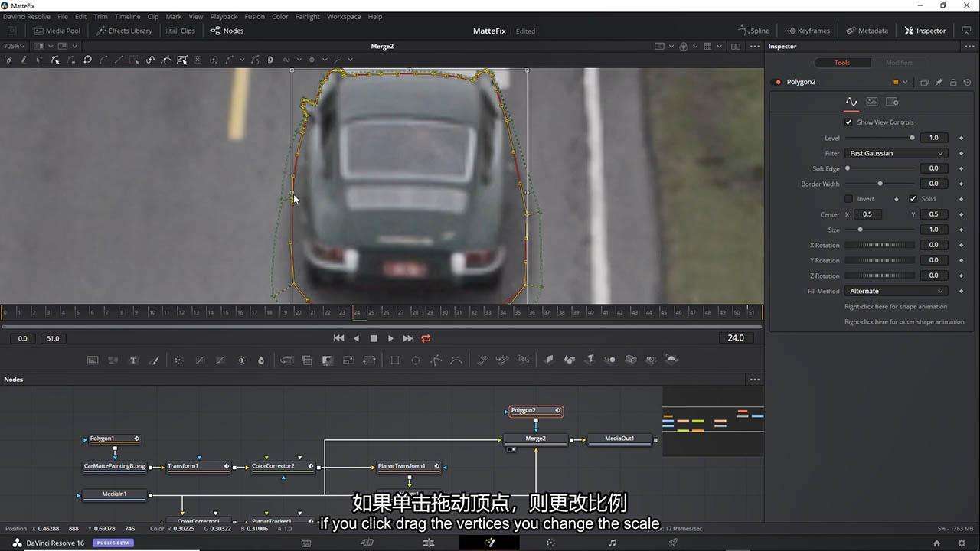Add keyframe for Level parameter
Viewport: 980px width, 551px height.
[961, 138]
